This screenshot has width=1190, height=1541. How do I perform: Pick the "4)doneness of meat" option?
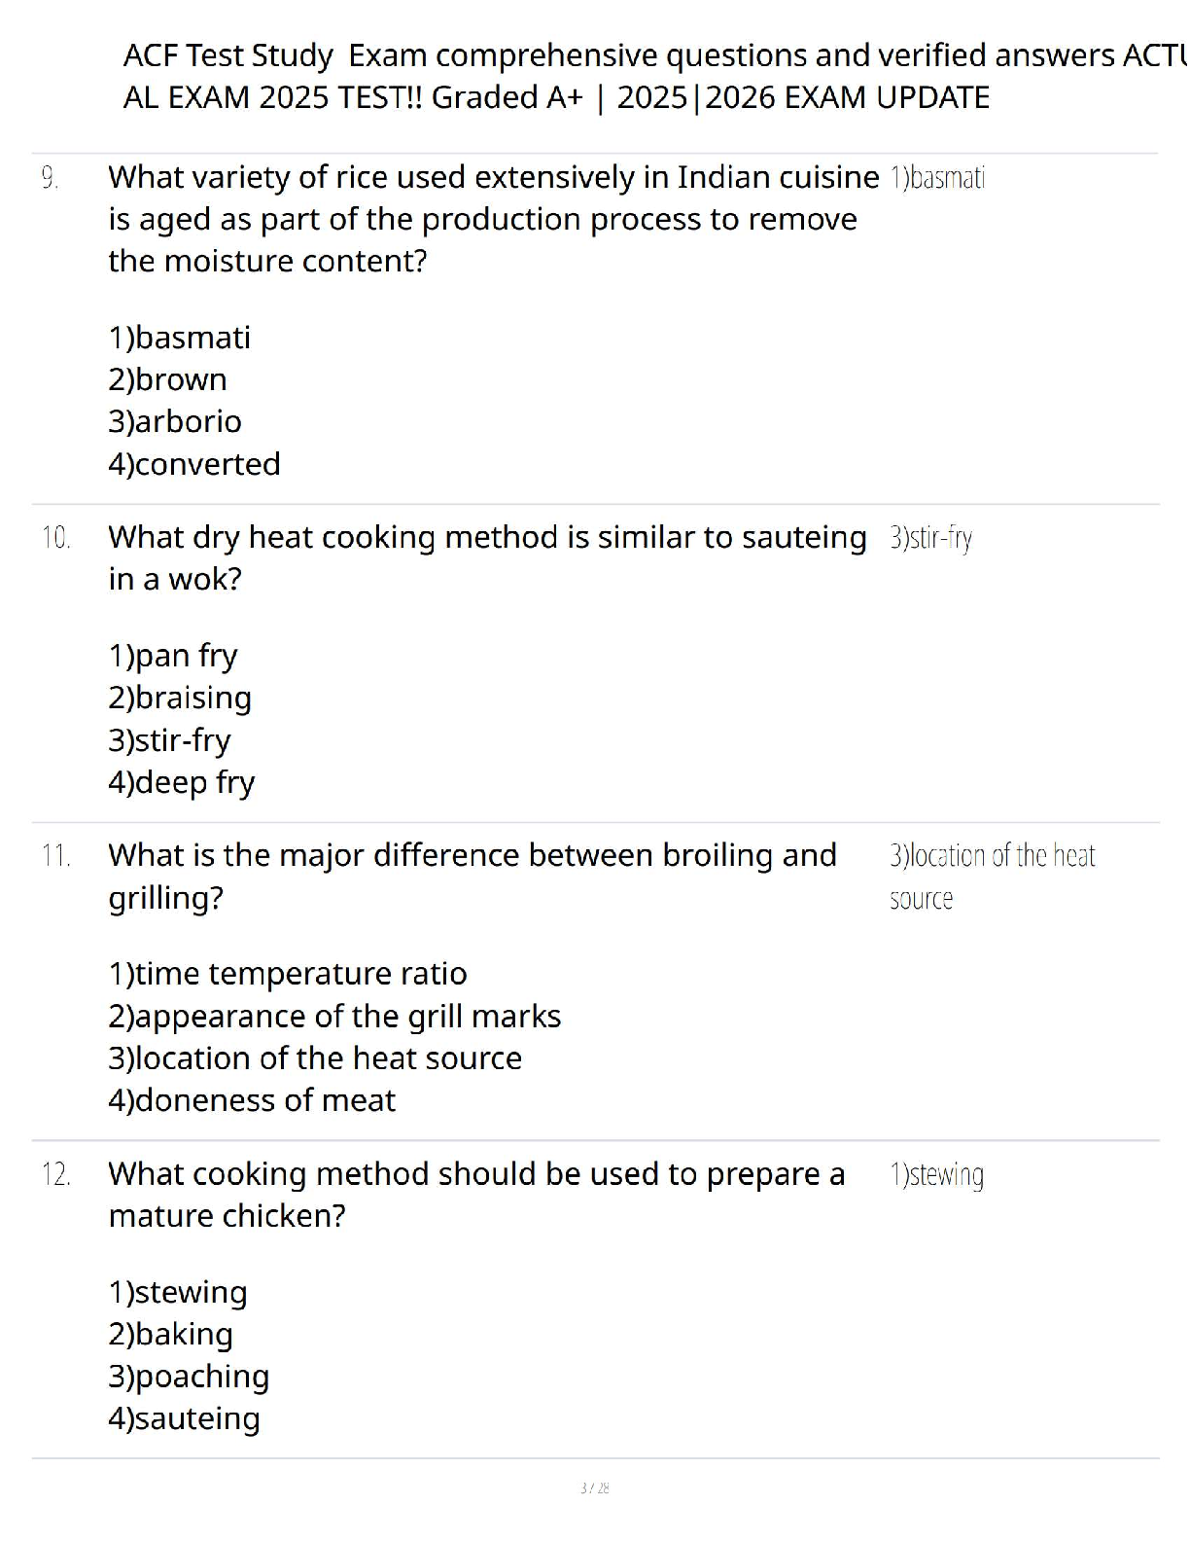(x=252, y=1100)
